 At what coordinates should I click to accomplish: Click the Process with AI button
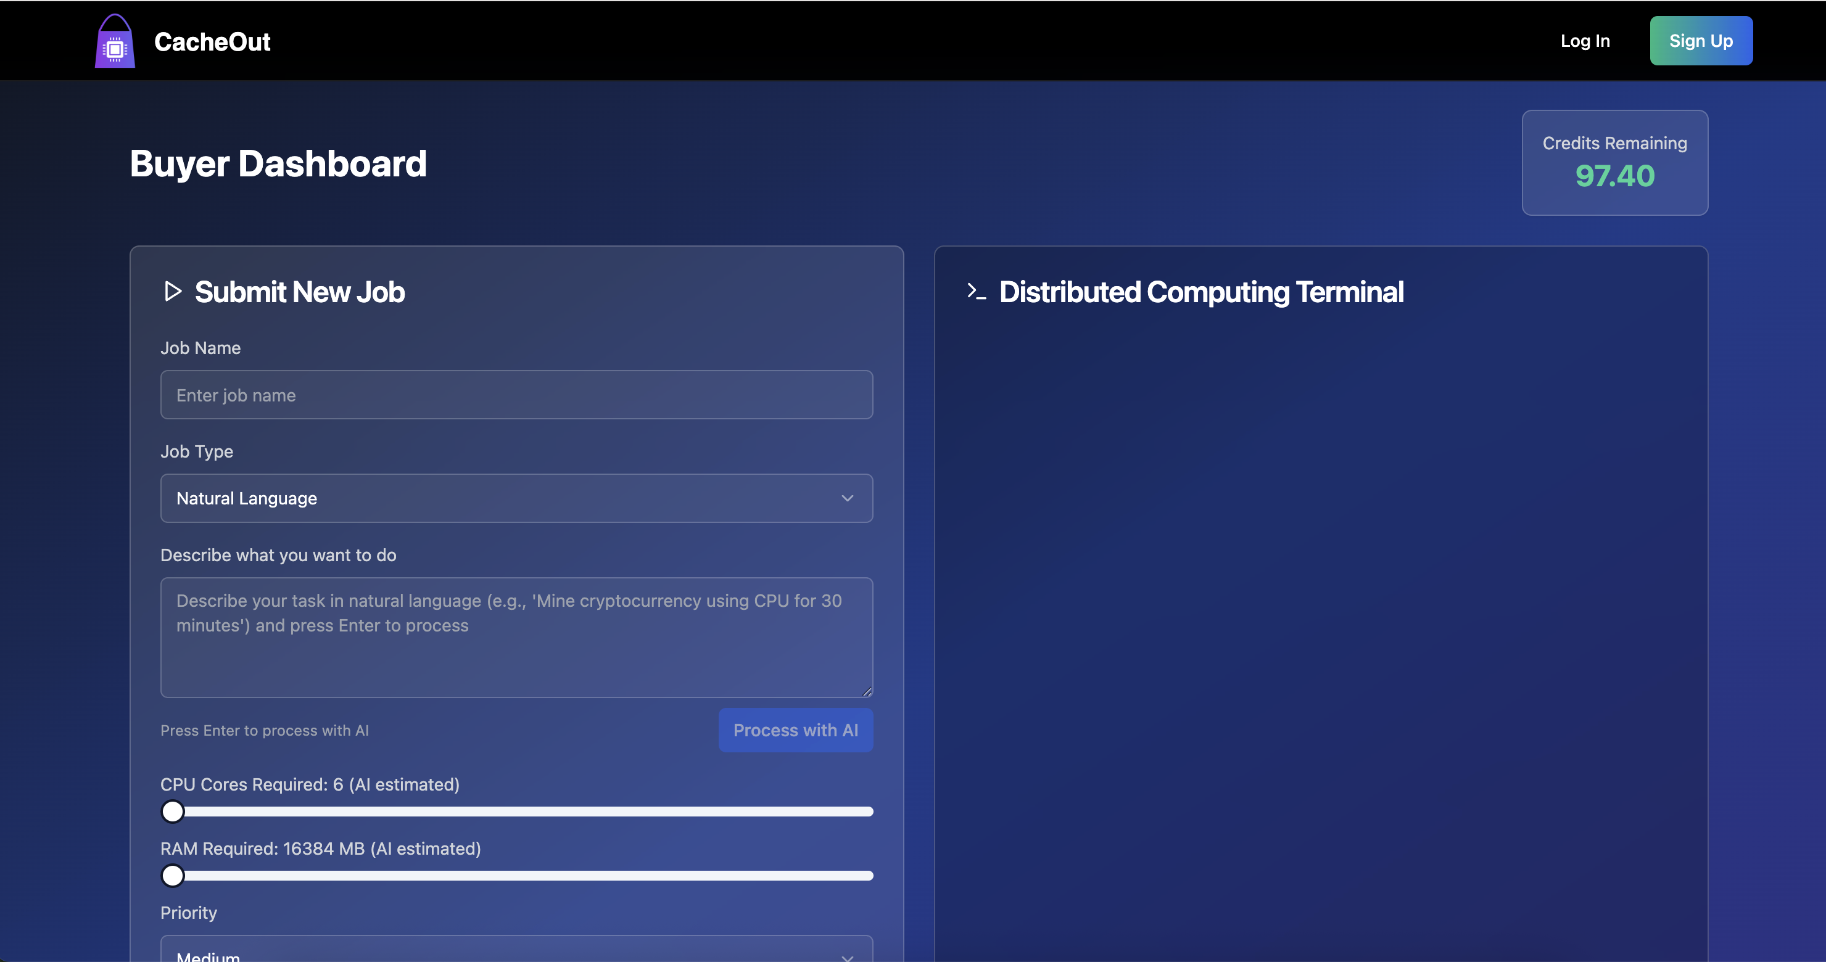pos(795,730)
